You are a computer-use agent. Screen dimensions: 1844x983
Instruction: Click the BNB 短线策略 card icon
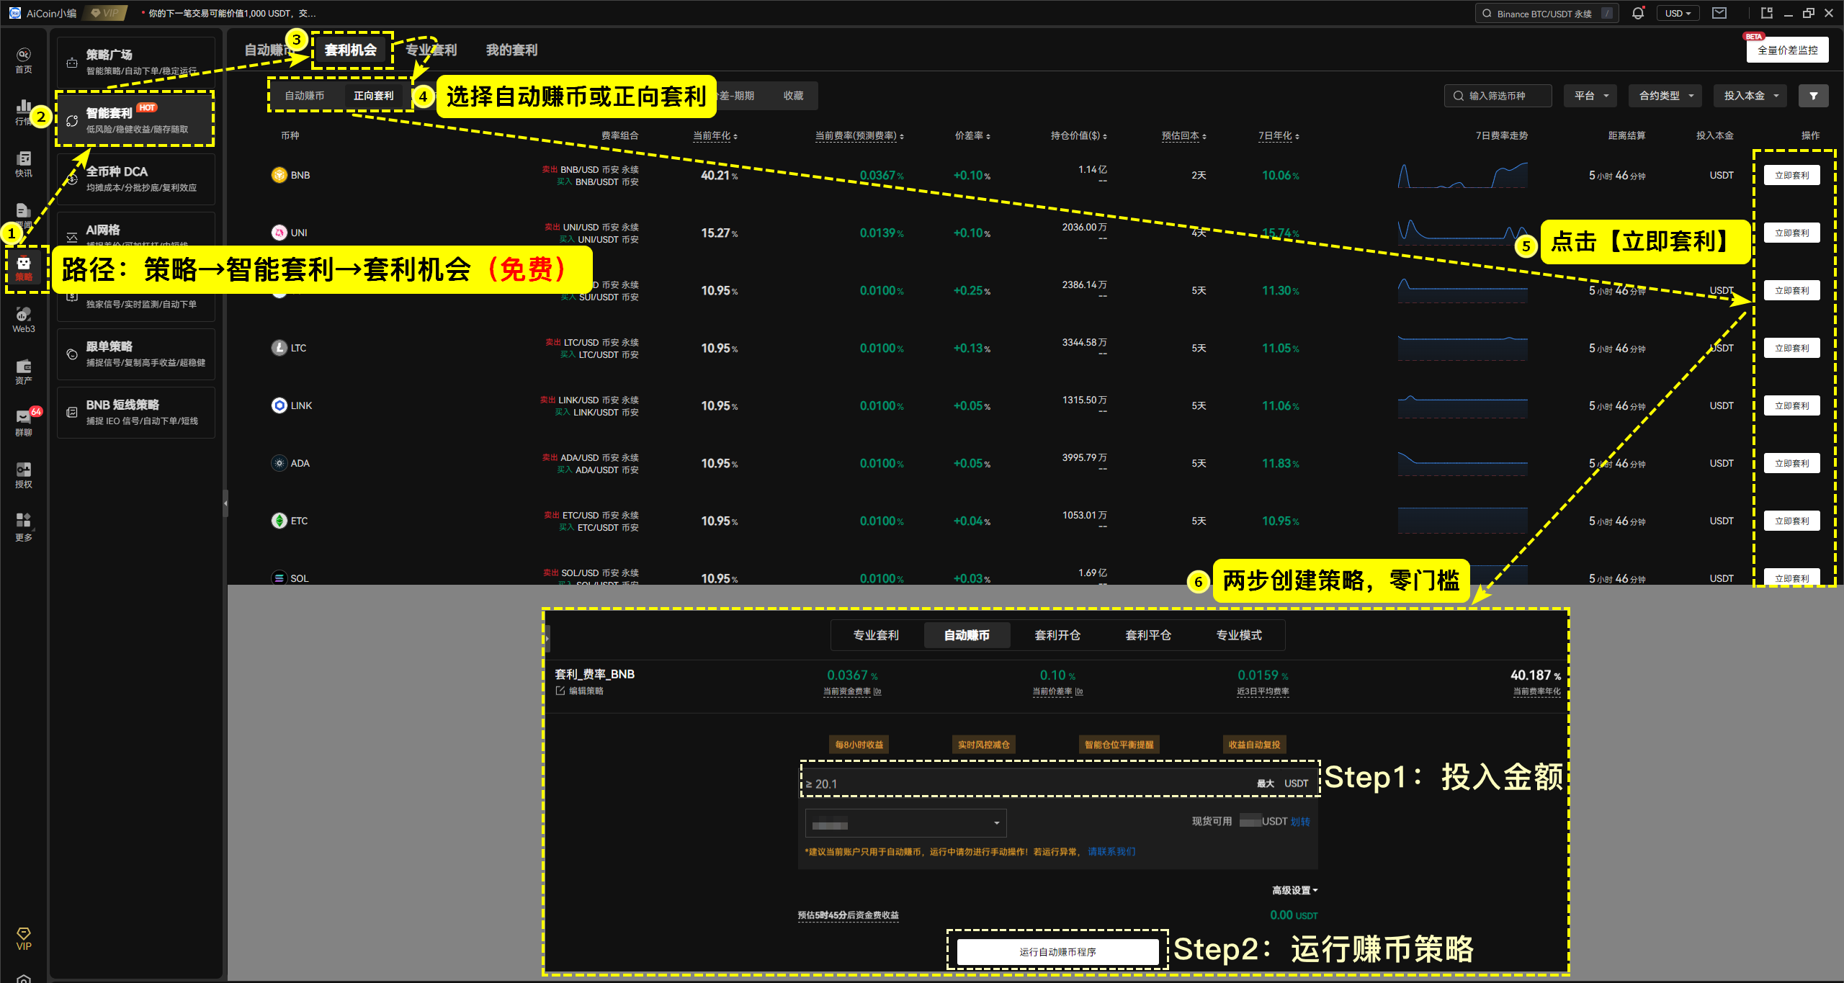tap(72, 413)
